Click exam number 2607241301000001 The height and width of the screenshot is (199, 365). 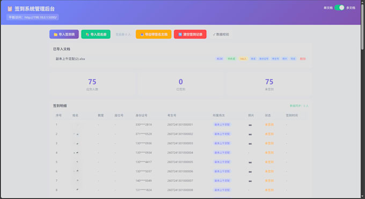point(180,125)
